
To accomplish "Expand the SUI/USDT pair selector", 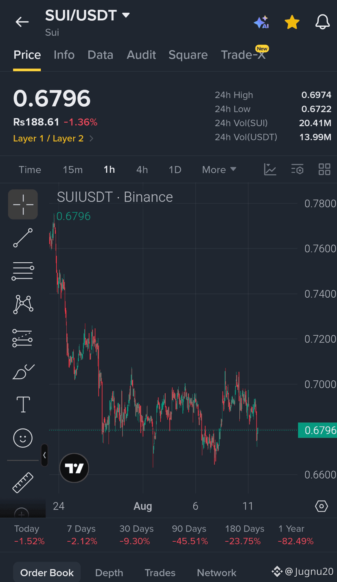I will pos(88,15).
